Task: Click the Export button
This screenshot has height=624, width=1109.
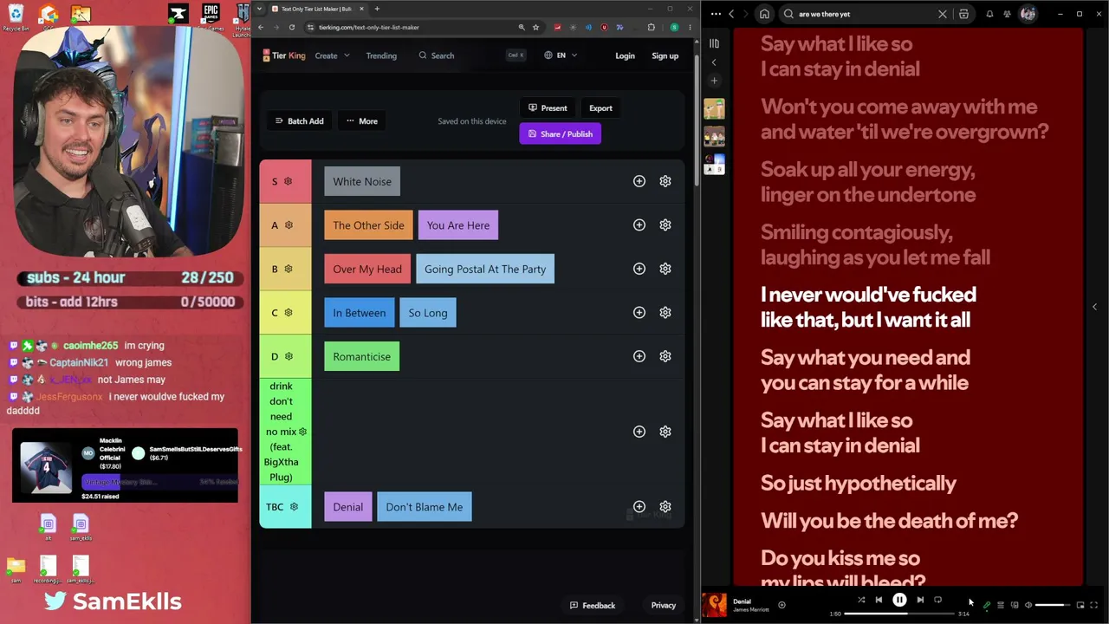Action: point(600,108)
